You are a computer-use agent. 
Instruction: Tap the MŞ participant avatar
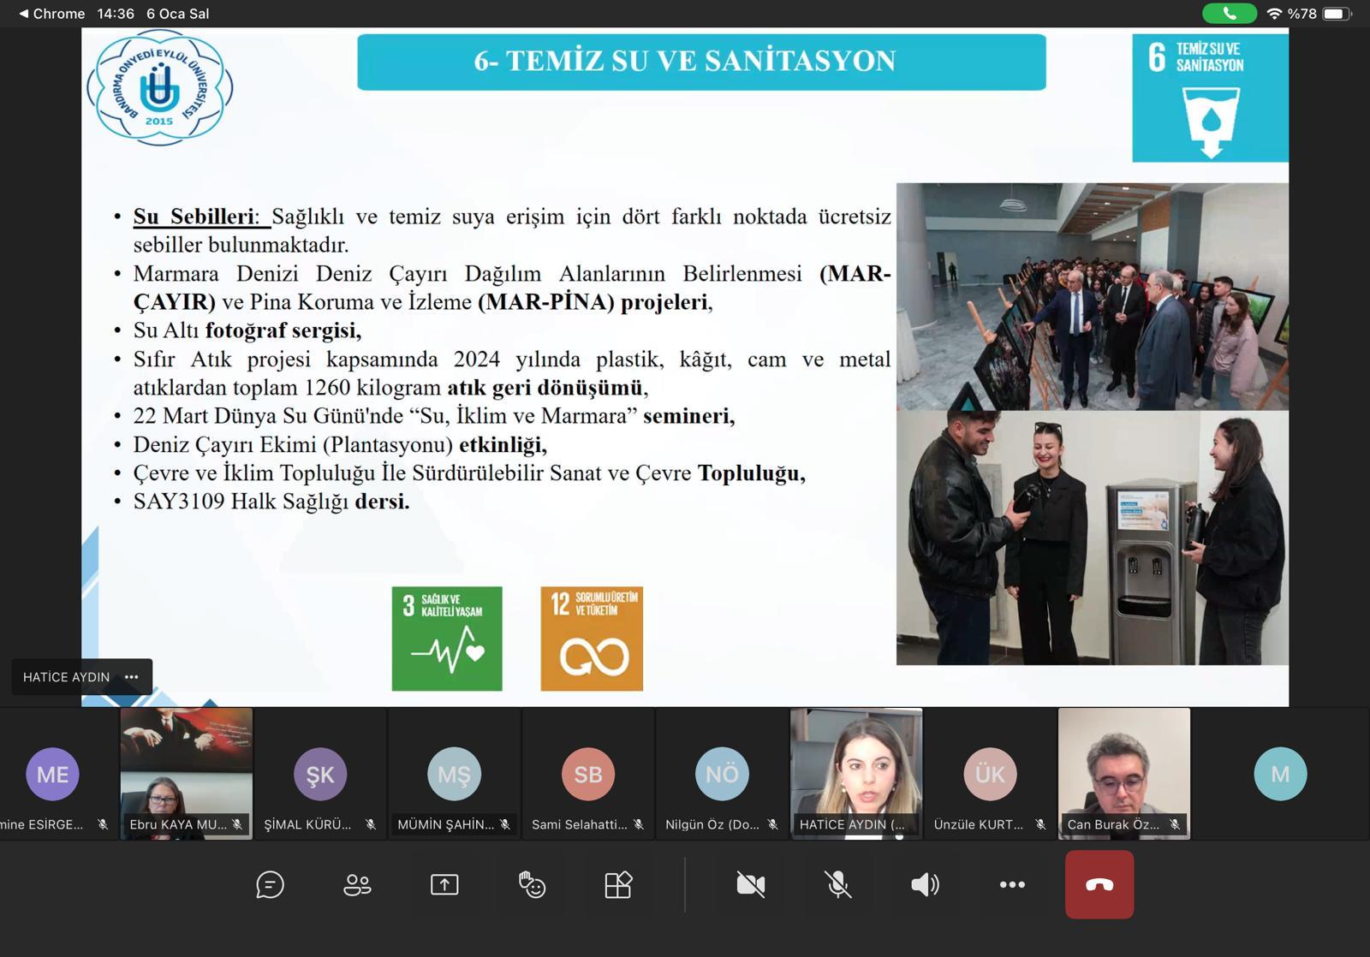click(454, 774)
